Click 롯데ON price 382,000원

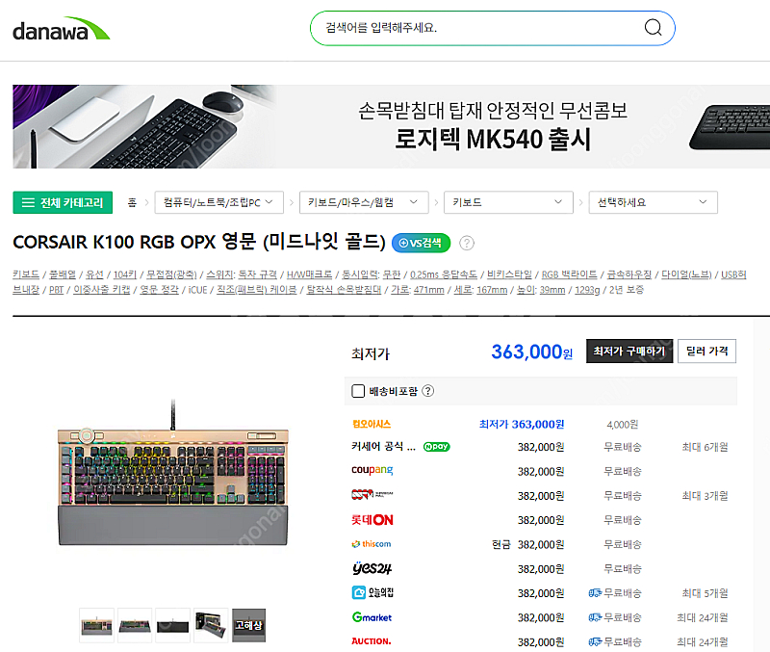[541, 520]
